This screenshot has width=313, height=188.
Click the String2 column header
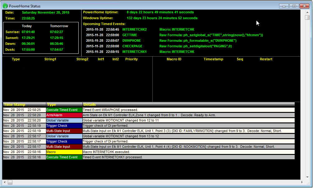pos(82,59)
